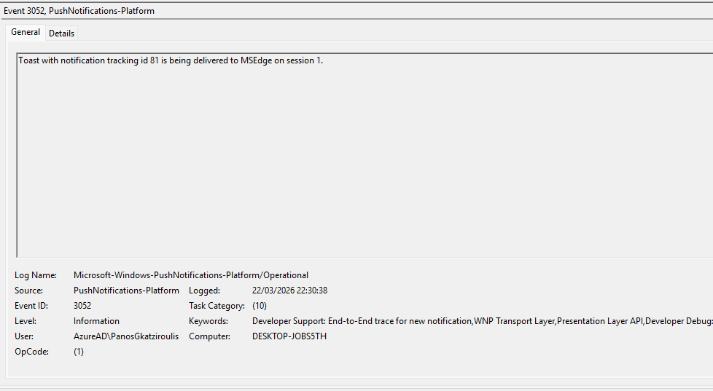713x391 pixels.
Task: Click the OpCode value (1)
Action: [x=79, y=352]
